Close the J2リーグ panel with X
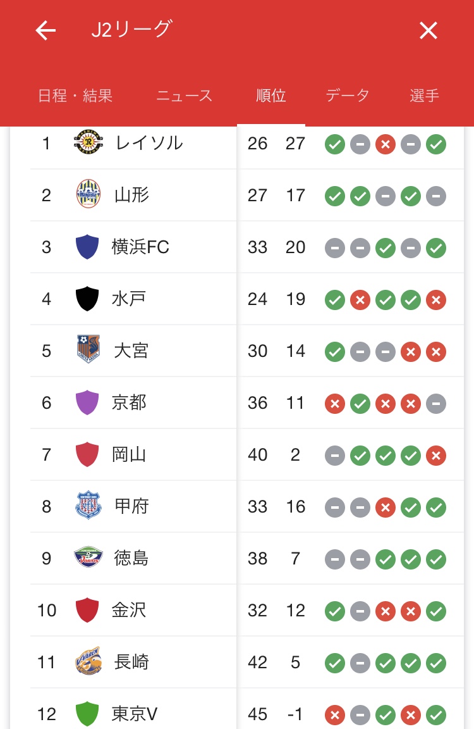Screen dimensions: 474x729 pyautogui.click(x=428, y=30)
